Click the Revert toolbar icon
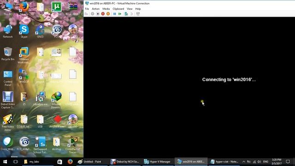The image size is (295, 166). pyautogui.click(x=131, y=14)
